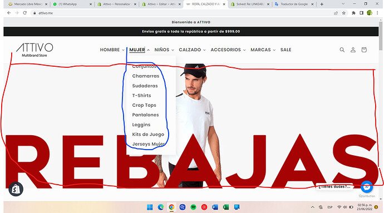Open a new browser tab with plus
384x213 pixels.
[322, 4]
